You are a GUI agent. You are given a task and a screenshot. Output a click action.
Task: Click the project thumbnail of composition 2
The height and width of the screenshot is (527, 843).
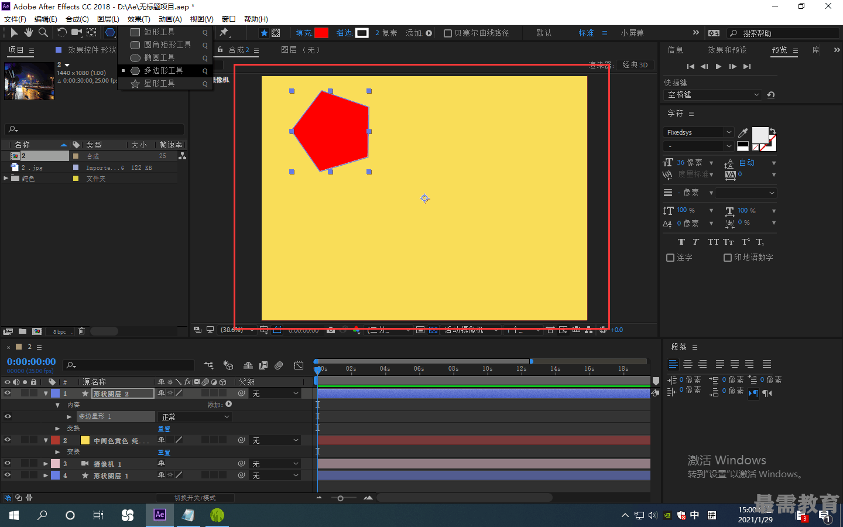(x=29, y=81)
